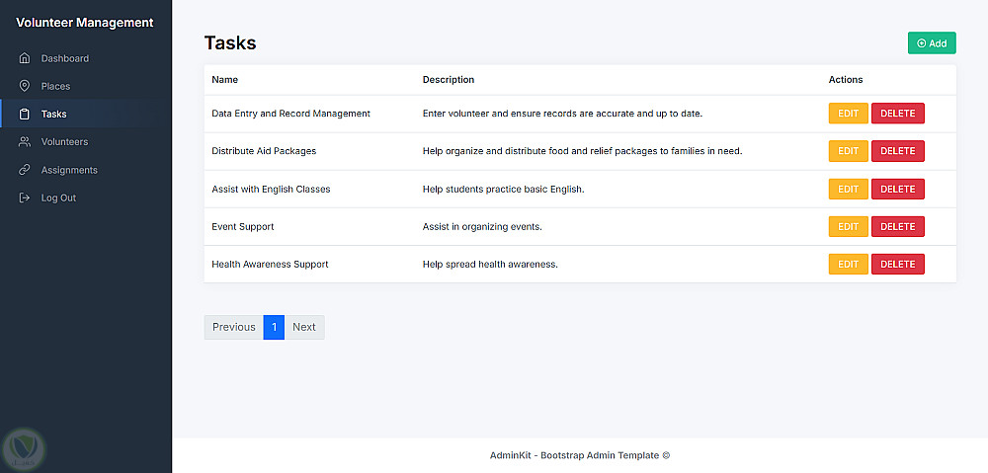Viewport: 988px width, 473px height.
Task: Edit the Health Awareness Support task
Action: [848, 264]
